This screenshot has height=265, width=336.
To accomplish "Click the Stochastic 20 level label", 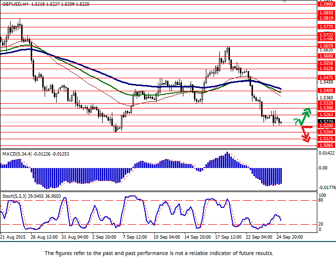I will coord(321,224).
